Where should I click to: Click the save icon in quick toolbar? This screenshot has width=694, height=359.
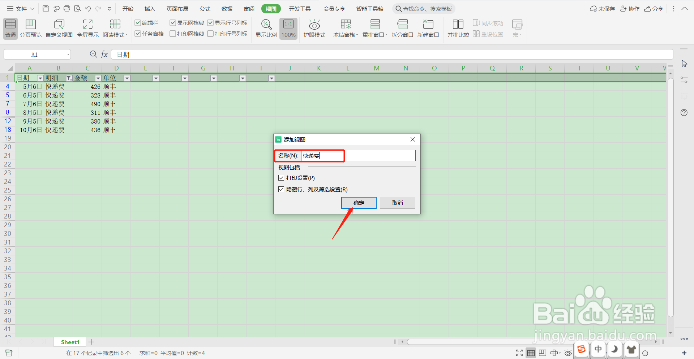coord(46,9)
